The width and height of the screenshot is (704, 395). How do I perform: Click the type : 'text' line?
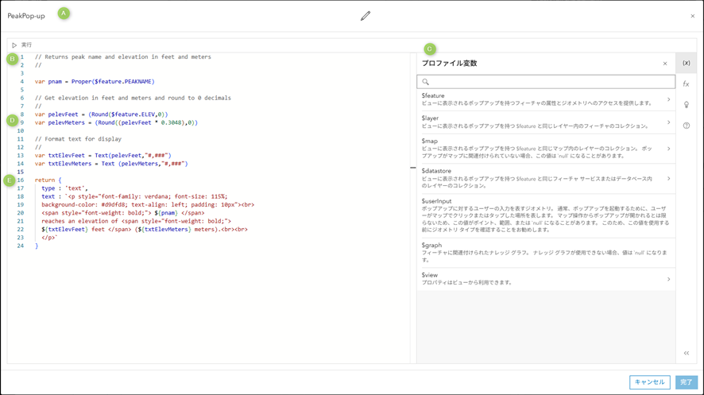64,188
